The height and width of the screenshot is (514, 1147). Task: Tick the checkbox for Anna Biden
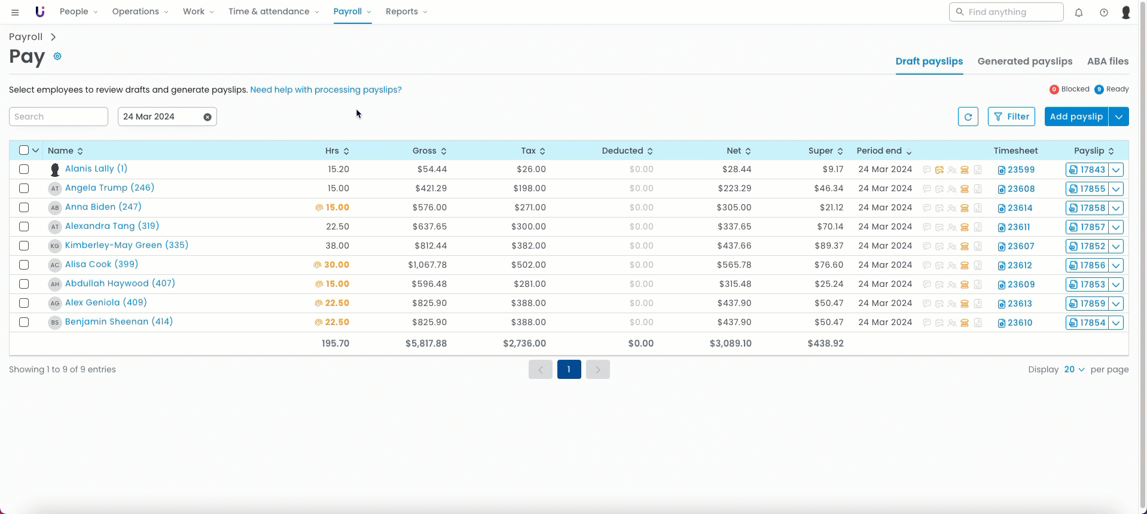point(24,207)
